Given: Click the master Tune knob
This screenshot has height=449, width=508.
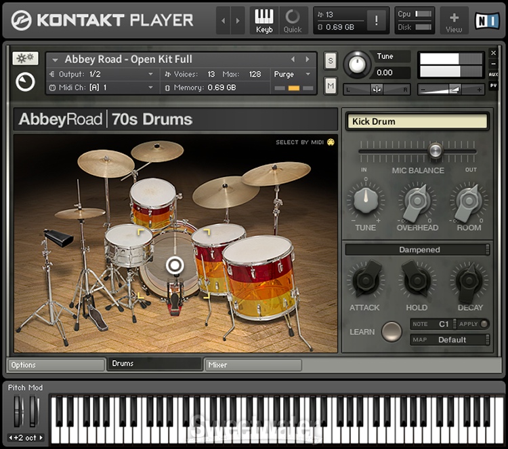Looking at the screenshot, I should coord(357,64).
